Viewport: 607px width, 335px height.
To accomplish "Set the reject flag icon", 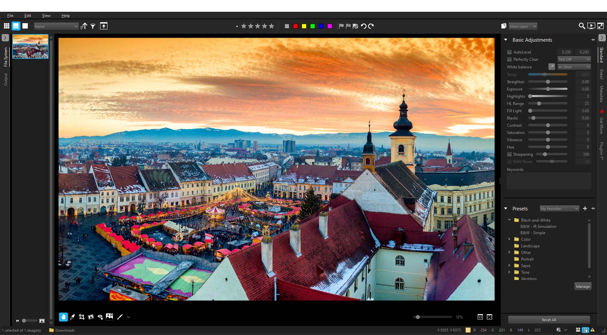I will pyautogui.click(x=348, y=26).
